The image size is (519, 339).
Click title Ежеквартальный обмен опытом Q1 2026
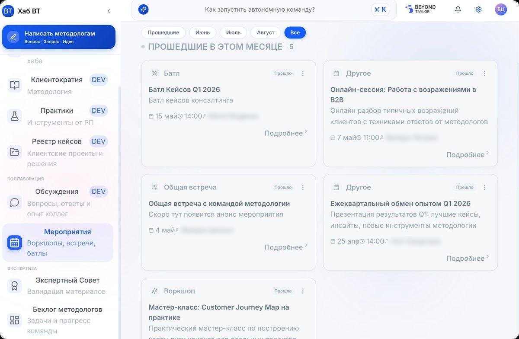click(400, 204)
